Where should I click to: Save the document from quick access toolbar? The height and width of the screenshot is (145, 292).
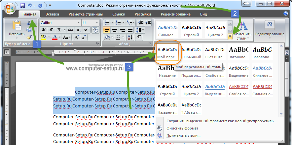[22, 5]
